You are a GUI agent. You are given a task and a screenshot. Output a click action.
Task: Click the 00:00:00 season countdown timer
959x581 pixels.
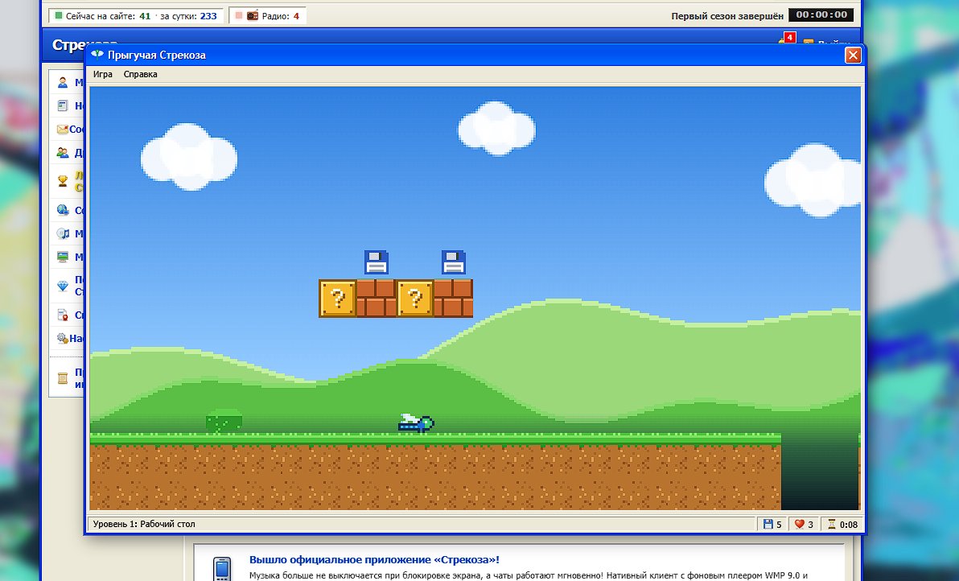821,14
